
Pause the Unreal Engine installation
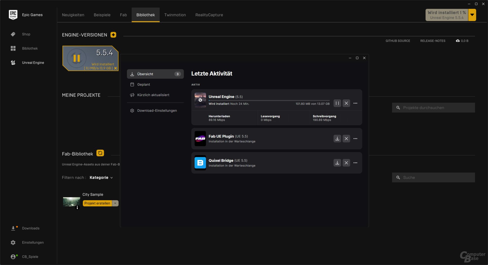click(x=337, y=103)
